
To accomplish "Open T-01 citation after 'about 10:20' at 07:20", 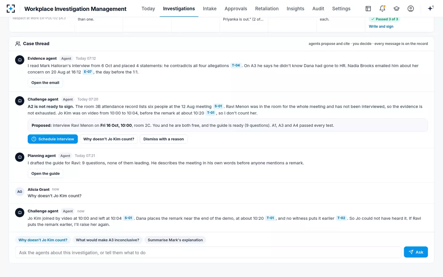I will pos(211,113).
